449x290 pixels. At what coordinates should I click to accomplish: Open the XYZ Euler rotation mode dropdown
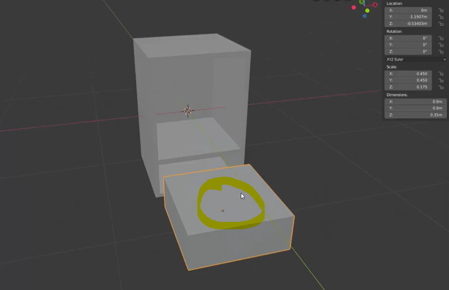click(x=416, y=59)
